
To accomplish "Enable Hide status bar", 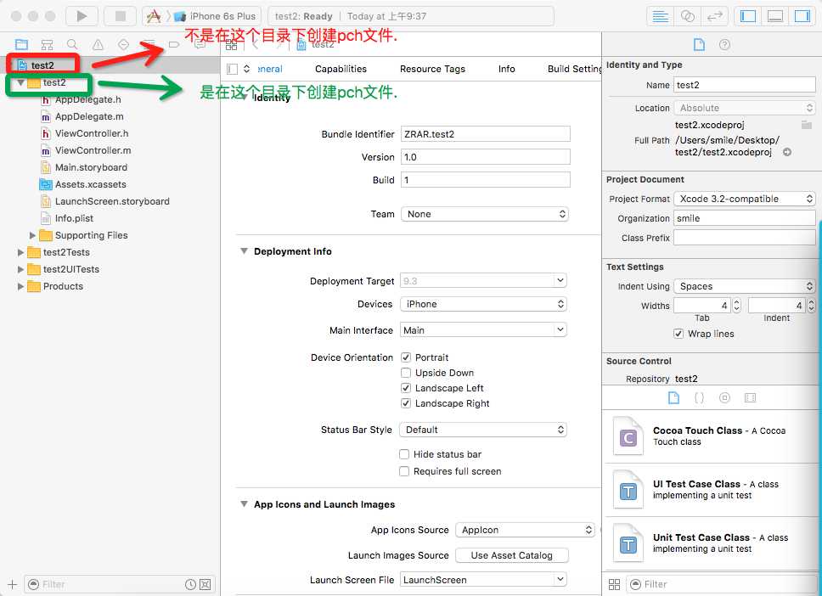I will (x=404, y=454).
